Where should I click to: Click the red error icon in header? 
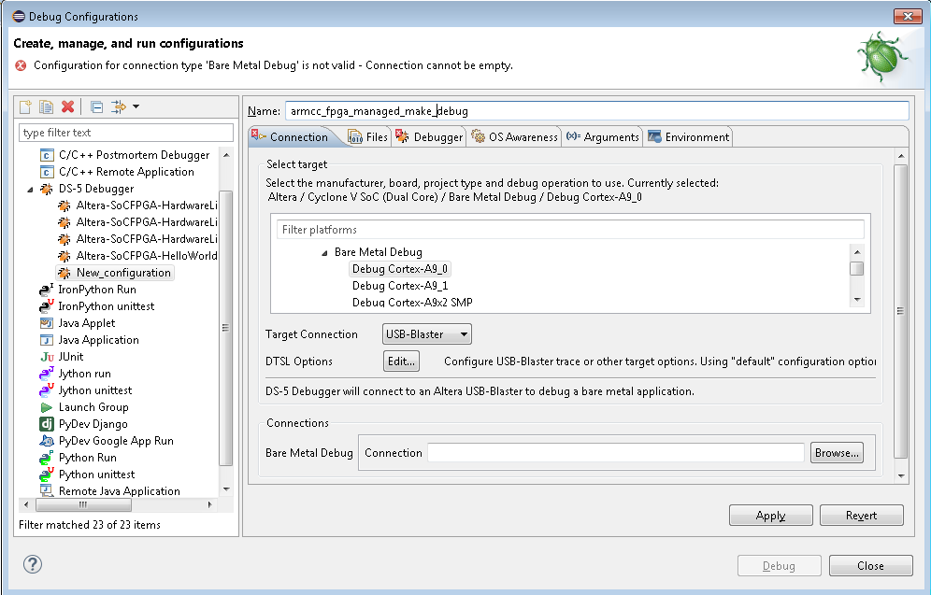coord(21,65)
